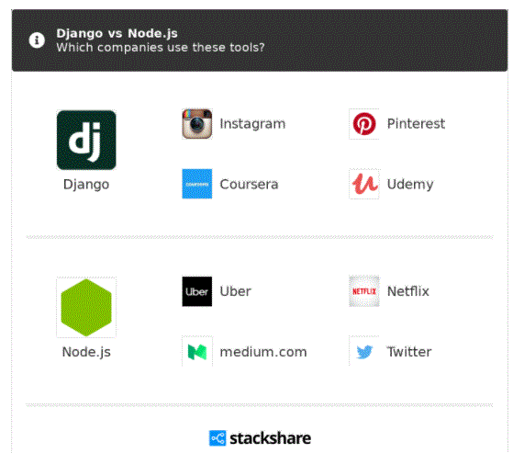Click the Twitter bird icon
The image size is (524, 453).
[x=364, y=351]
